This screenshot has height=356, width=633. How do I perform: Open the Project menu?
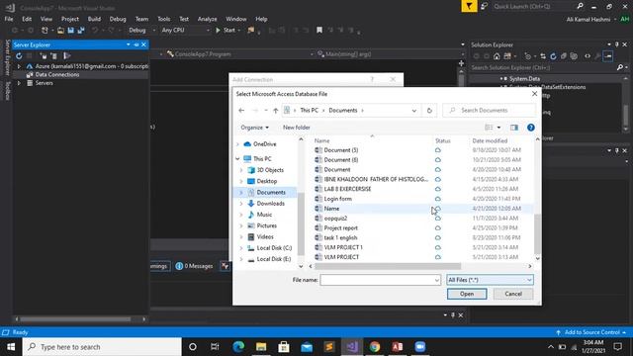(x=70, y=19)
